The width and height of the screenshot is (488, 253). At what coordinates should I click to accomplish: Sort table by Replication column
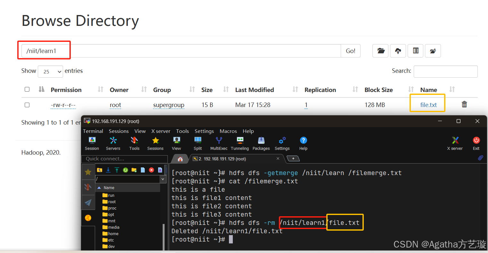click(320, 90)
